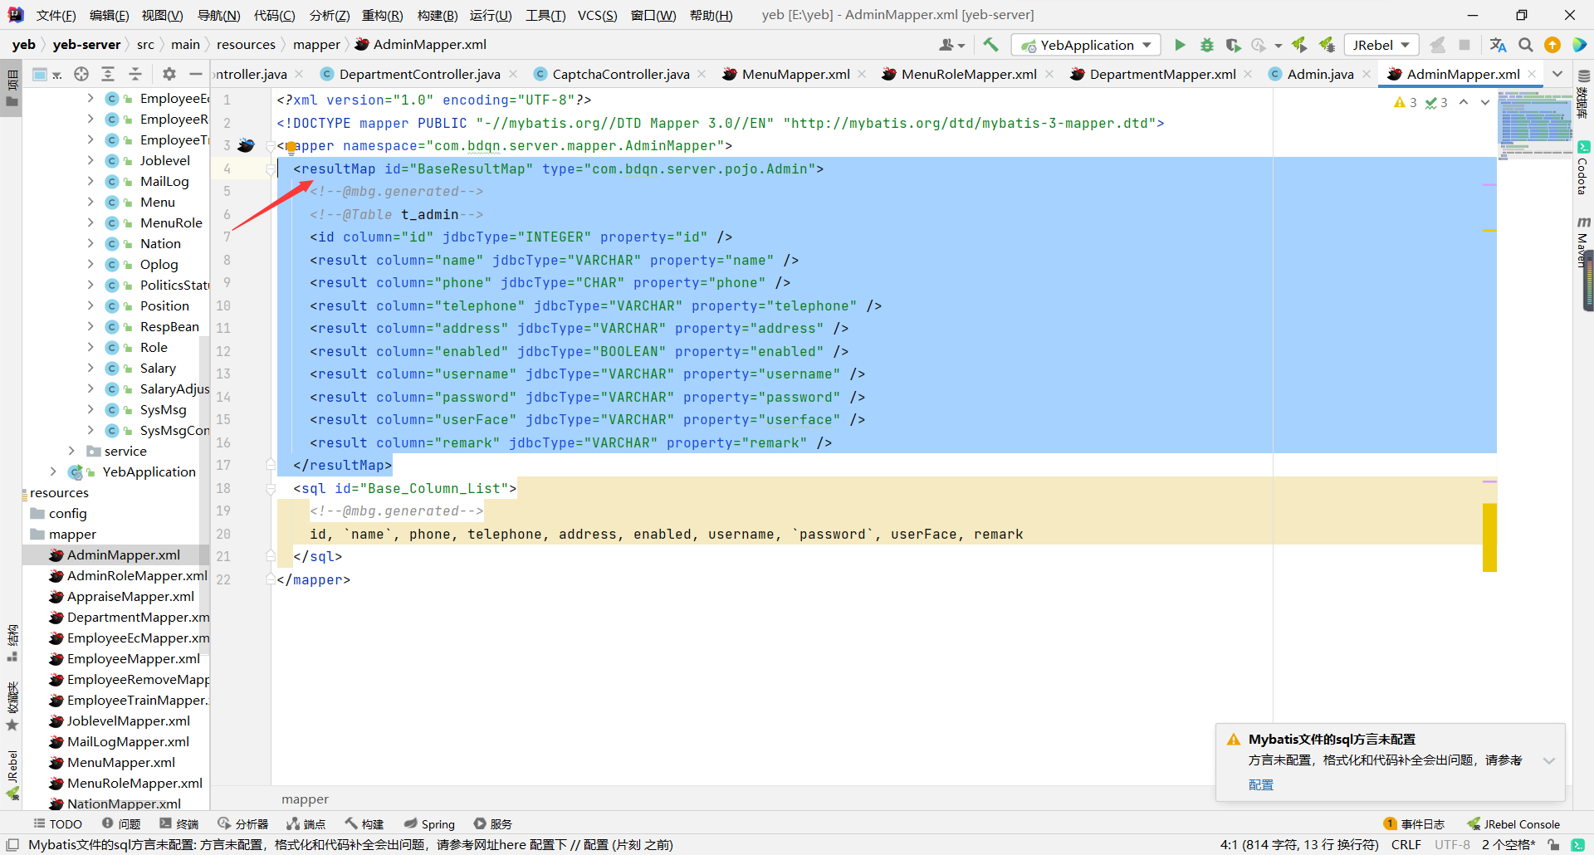Run with coverage icon
The height and width of the screenshot is (855, 1594).
click(1234, 45)
